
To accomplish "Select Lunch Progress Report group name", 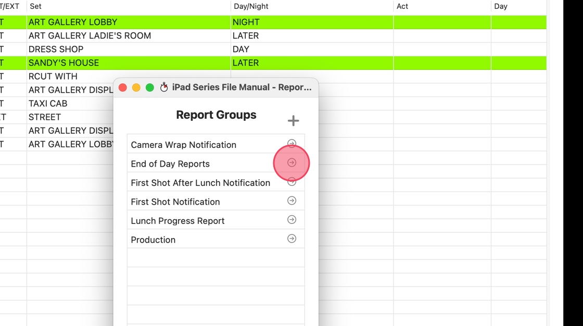I will pos(178,221).
